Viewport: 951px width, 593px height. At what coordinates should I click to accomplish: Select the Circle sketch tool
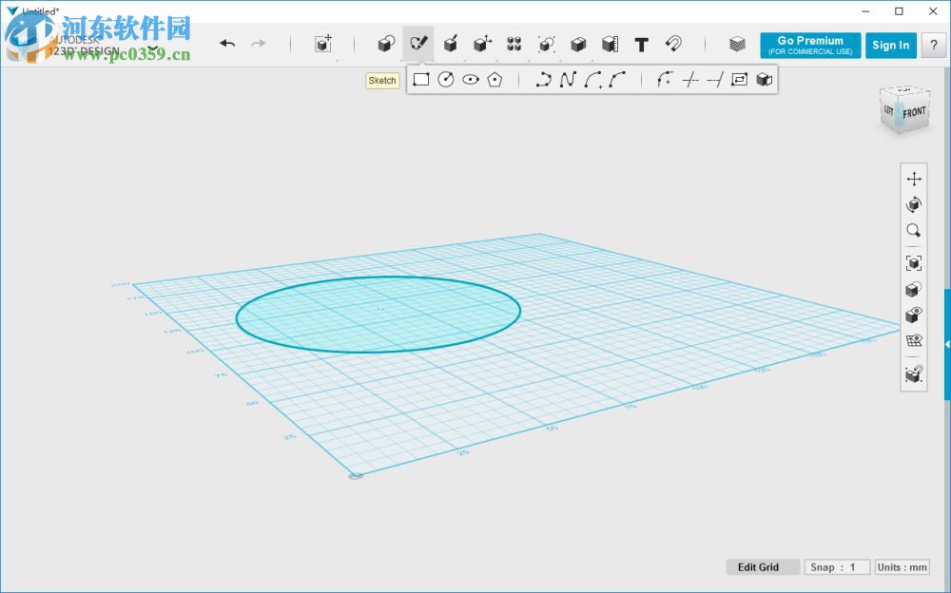[x=444, y=80]
